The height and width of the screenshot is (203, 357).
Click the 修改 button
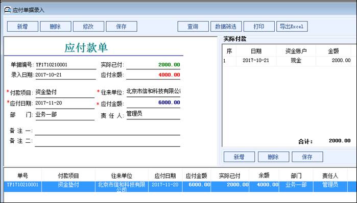pyautogui.click(x=88, y=27)
